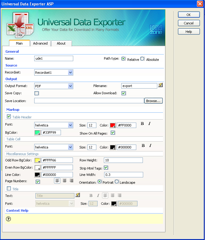
Task: Toggle bold for Title text
Action: click(91, 195)
